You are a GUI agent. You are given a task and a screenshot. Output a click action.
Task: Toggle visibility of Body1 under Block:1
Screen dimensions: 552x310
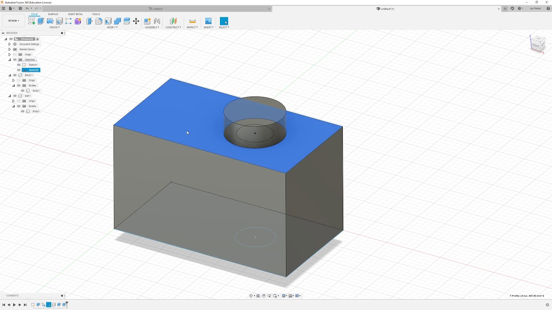pyautogui.click(x=22, y=91)
